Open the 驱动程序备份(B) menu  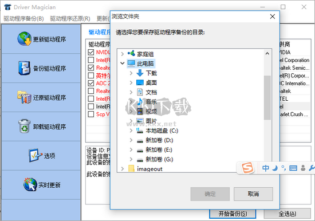(x=23, y=18)
